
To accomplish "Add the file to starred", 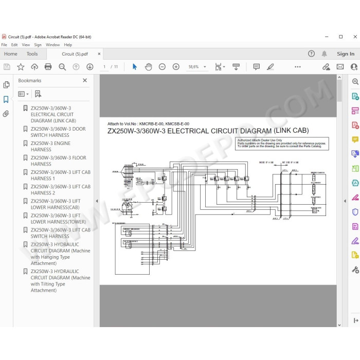I will point(21,67).
